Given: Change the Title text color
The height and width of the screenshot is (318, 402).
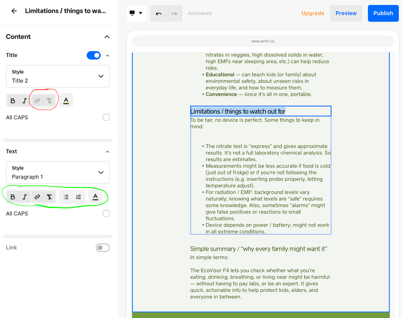Looking at the screenshot, I should click(66, 101).
